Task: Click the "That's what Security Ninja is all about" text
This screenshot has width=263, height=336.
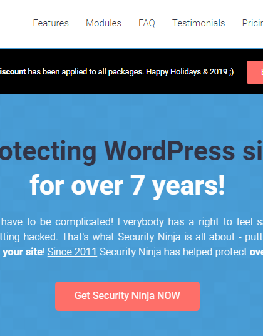Action: coord(148,237)
